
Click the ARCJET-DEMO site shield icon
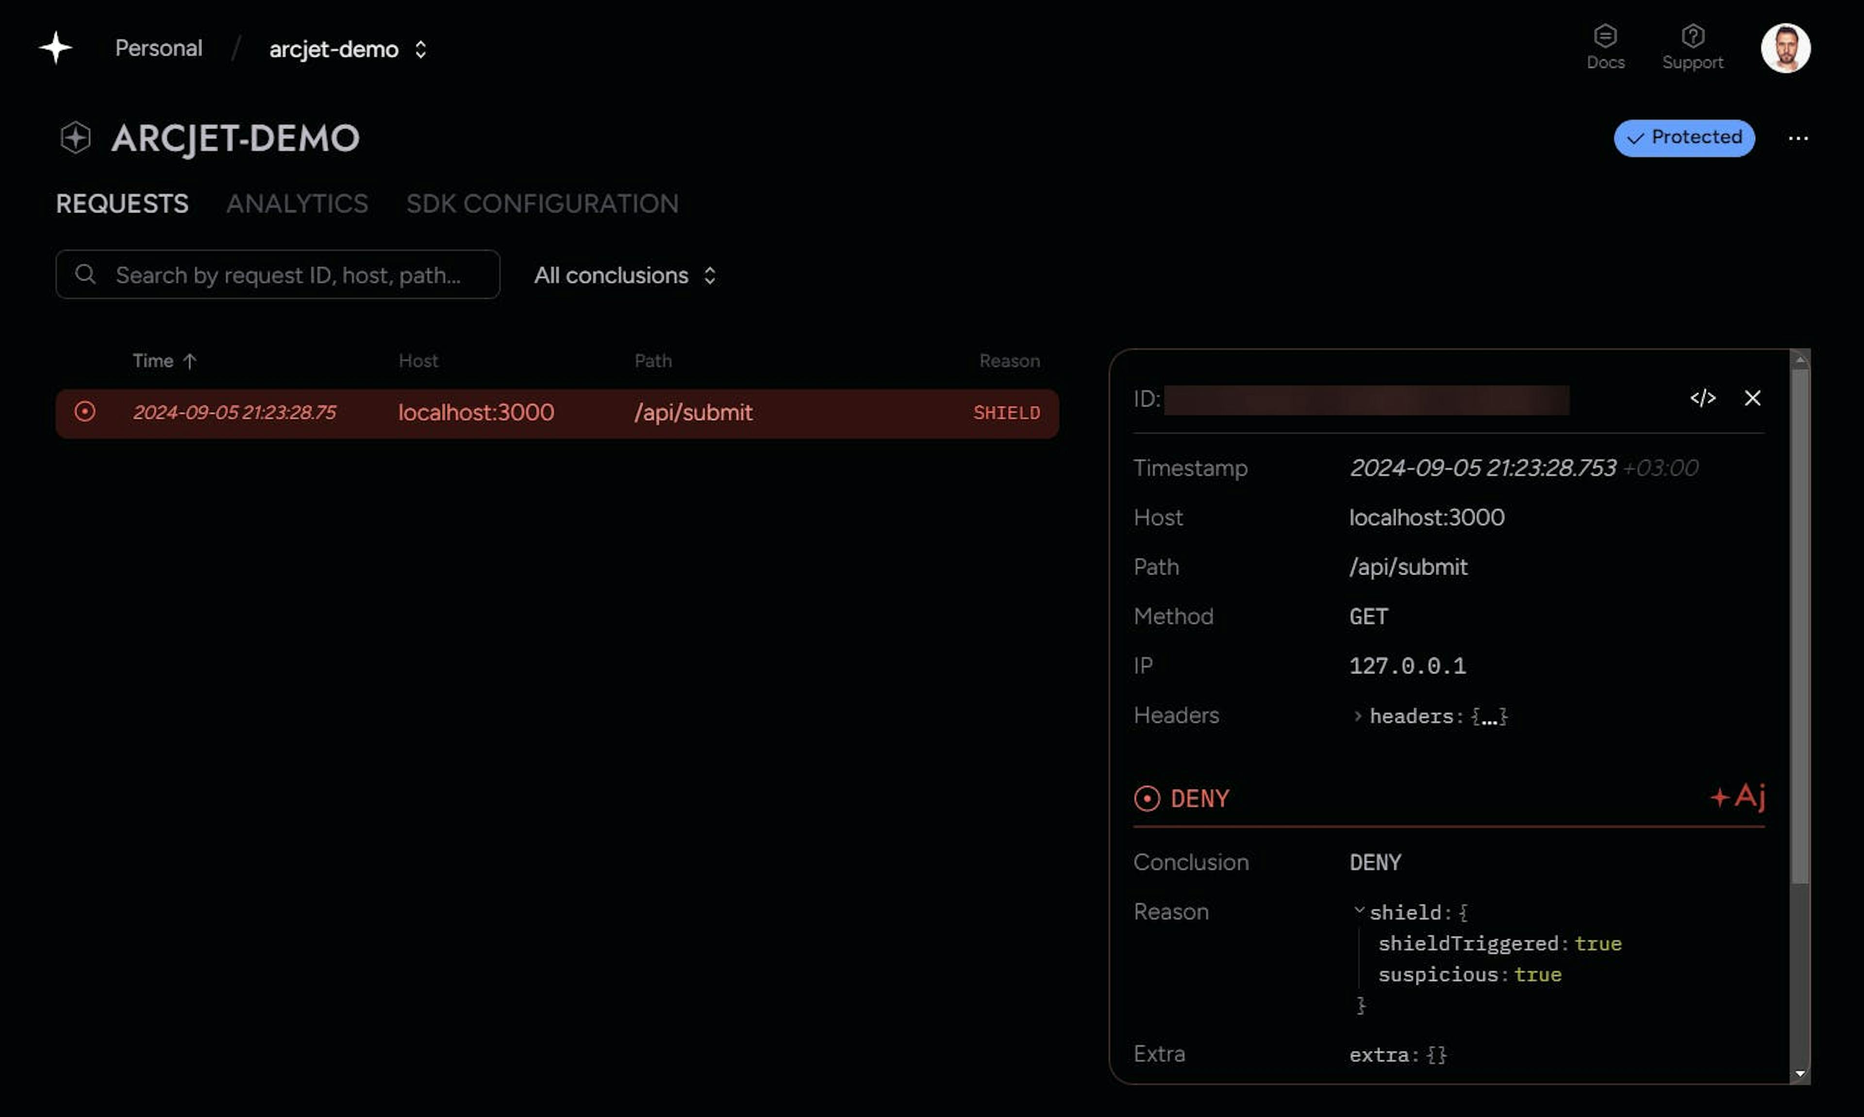point(75,138)
